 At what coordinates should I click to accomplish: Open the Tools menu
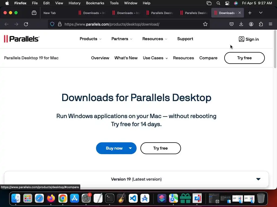tap(114, 3)
